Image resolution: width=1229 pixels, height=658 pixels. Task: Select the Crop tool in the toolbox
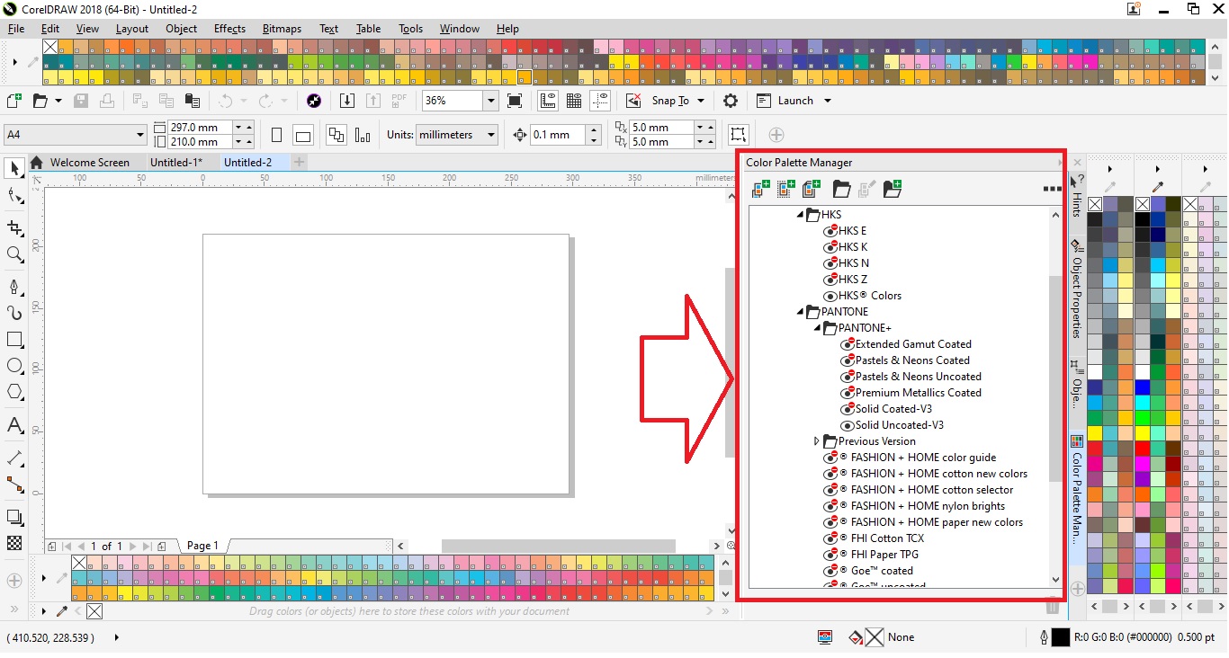[14, 228]
